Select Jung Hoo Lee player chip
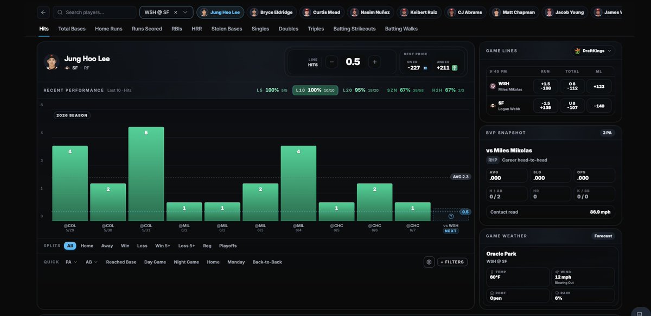The image size is (651, 316). pos(220,12)
